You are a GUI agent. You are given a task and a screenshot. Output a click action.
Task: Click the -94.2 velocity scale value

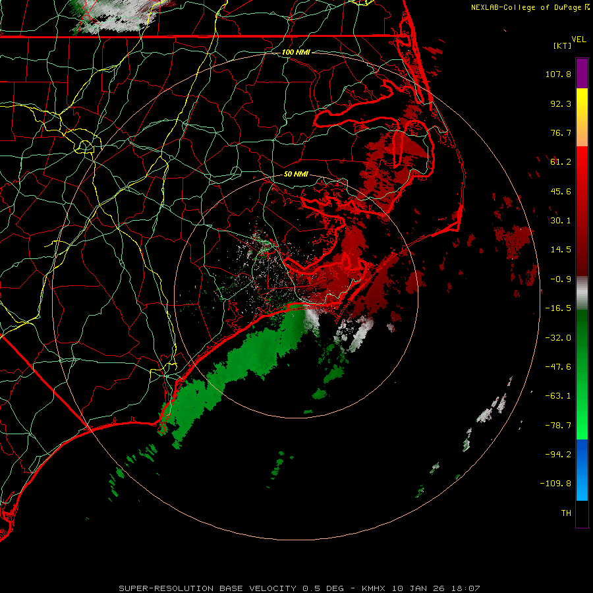click(558, 455)
